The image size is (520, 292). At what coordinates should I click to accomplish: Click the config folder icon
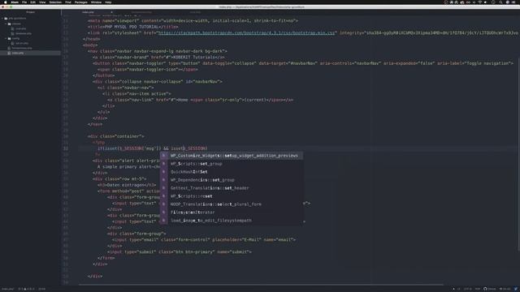[9, 38]
